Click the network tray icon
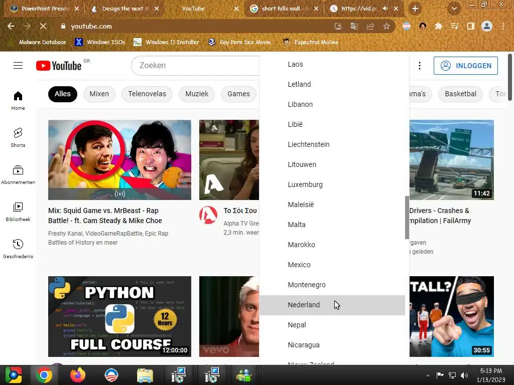This screenshot has height=385, width=514. [x=452, y=375]
